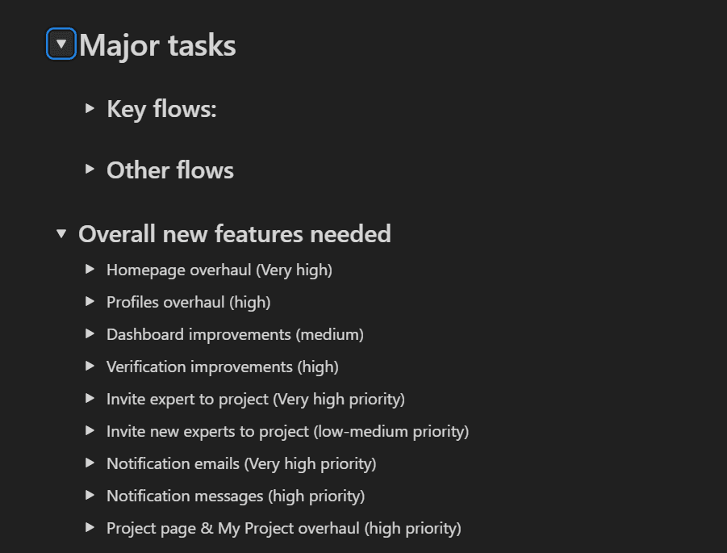Collapse the Overall new features needed section
The height and width of the screenshot is (553, 727).
pyautogui.click(x=62, y=233)
